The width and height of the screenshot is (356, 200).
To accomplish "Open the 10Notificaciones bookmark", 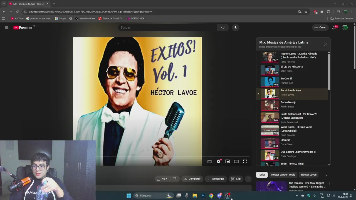I will point(85,19).
